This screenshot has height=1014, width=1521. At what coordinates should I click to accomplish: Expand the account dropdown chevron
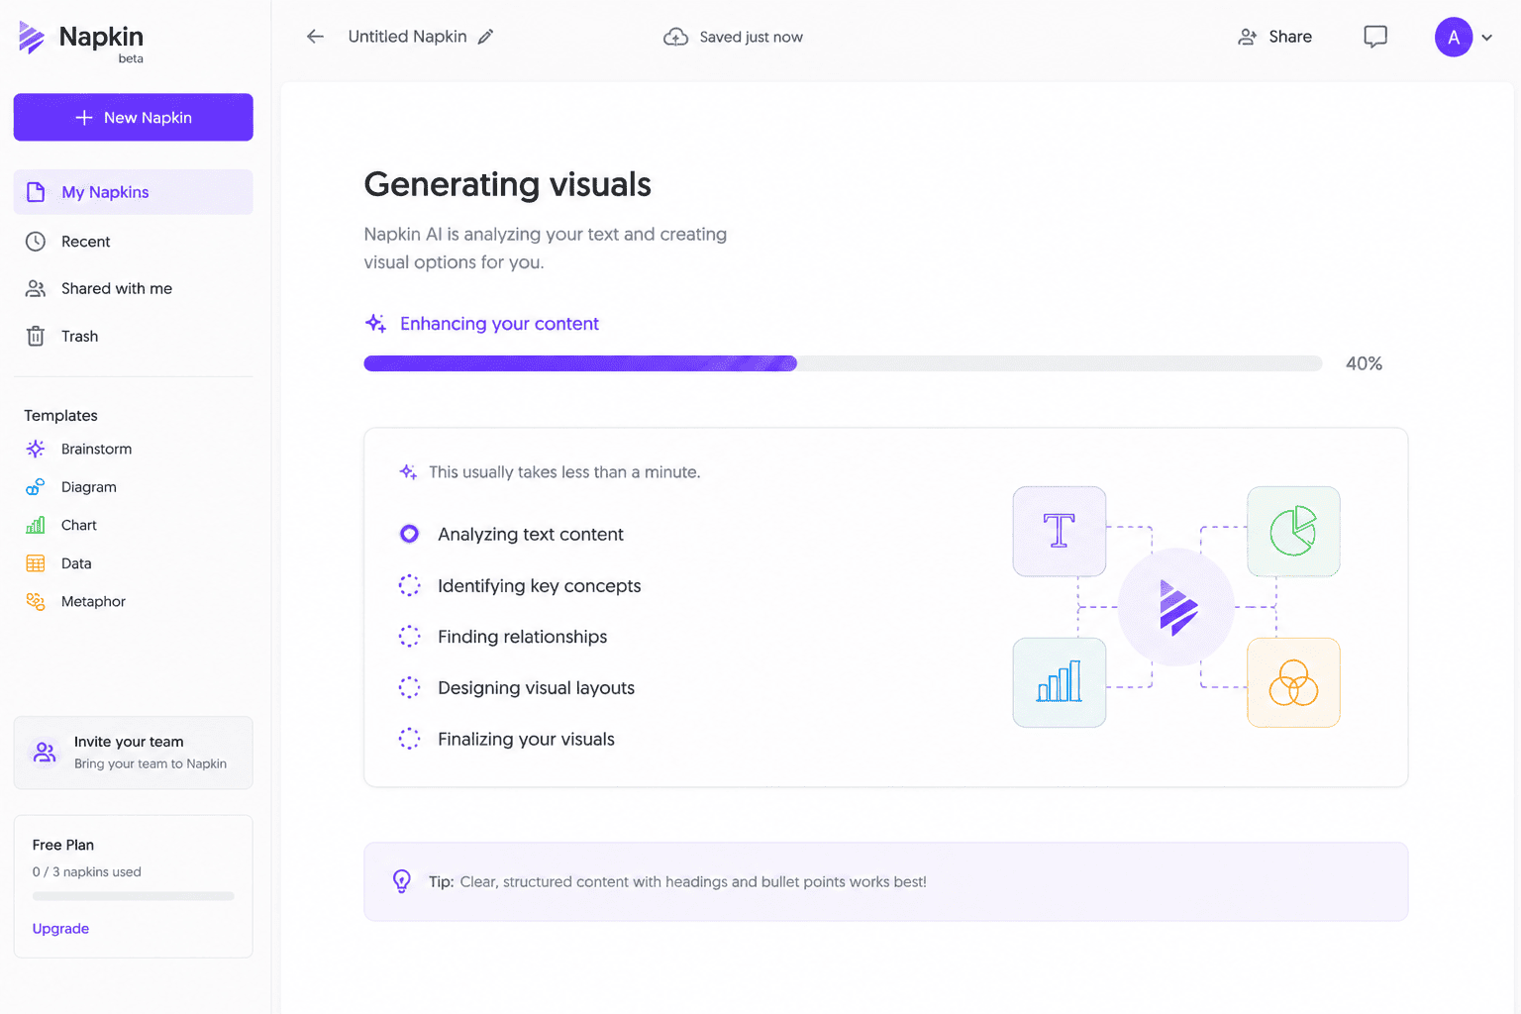[x=1486, y=38]
